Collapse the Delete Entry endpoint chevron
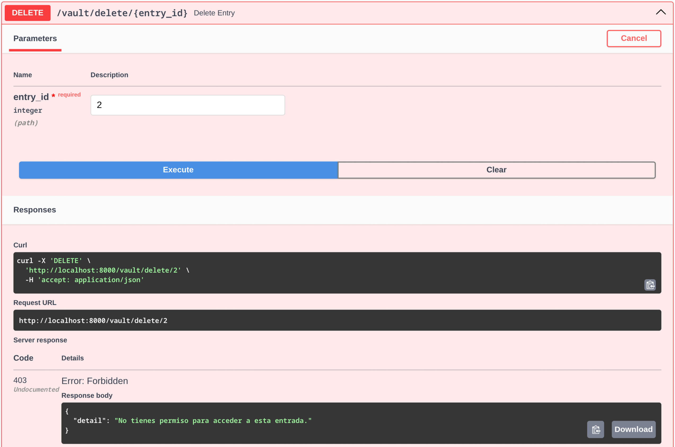Viewport: 675px width, 447px height. [661, 12]
